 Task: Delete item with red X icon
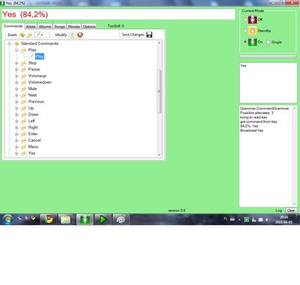tap(80, 35)
